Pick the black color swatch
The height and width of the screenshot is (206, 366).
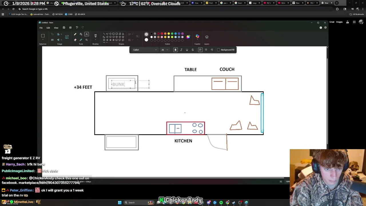tap(151, 34)
